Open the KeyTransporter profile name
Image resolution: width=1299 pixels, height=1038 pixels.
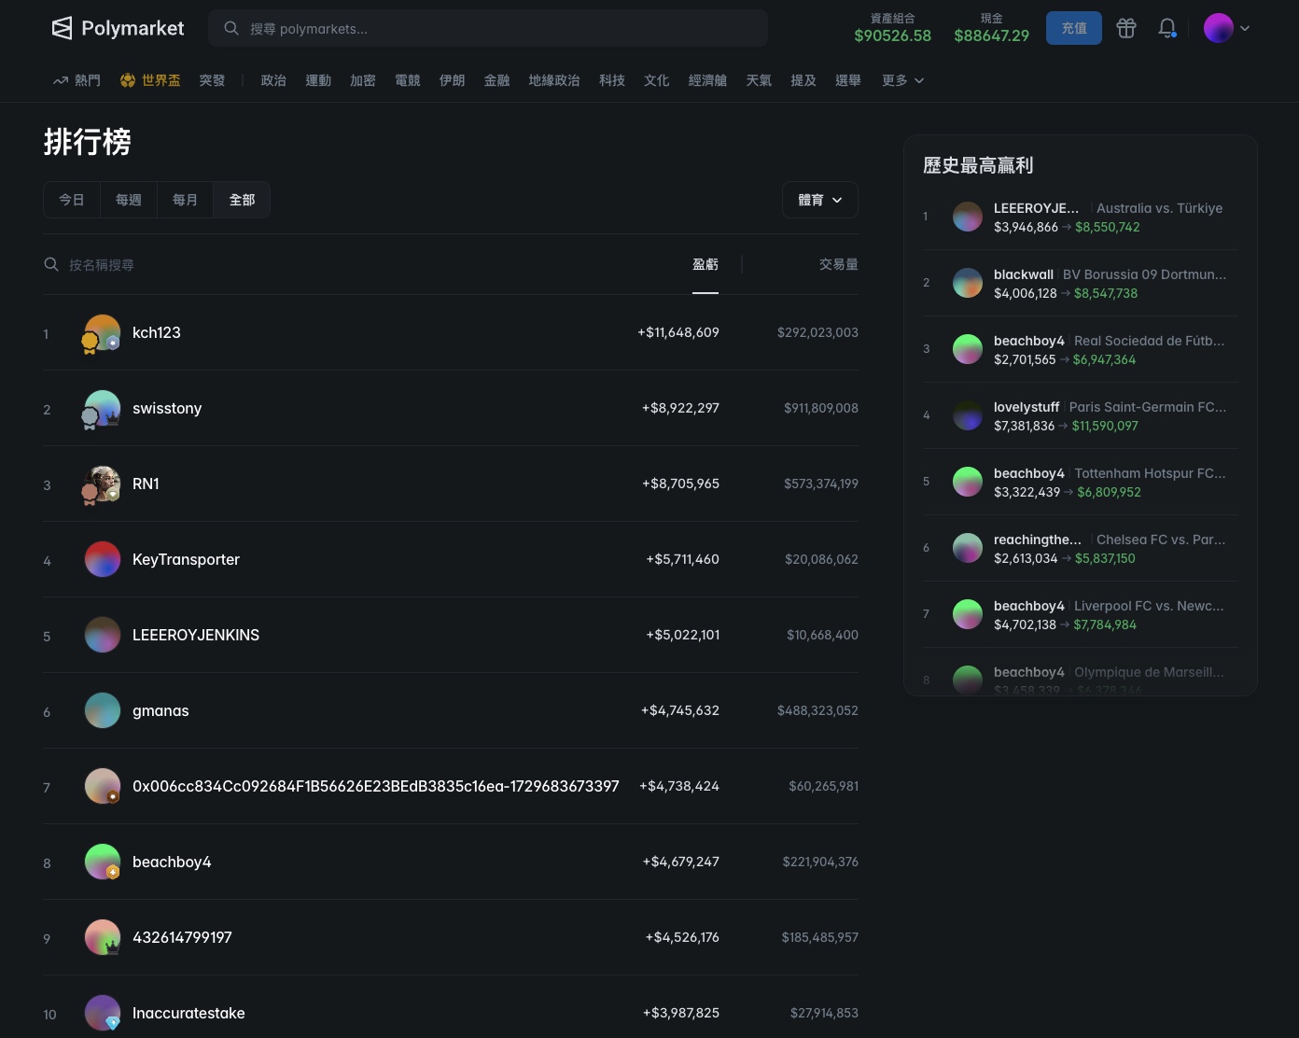186,559
